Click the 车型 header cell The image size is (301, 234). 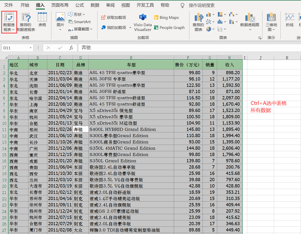[x=131, y=65]
